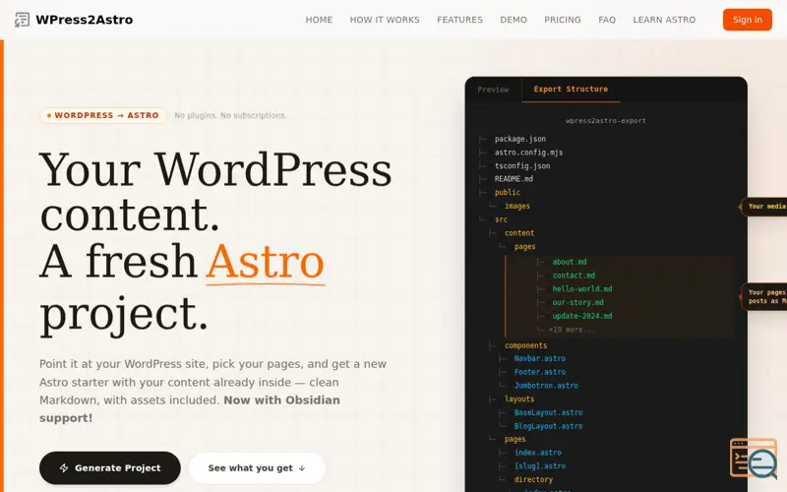Click the Your media callout label
Image resolution: width=787 pixels, height=492 pixels.
point(764,207)
